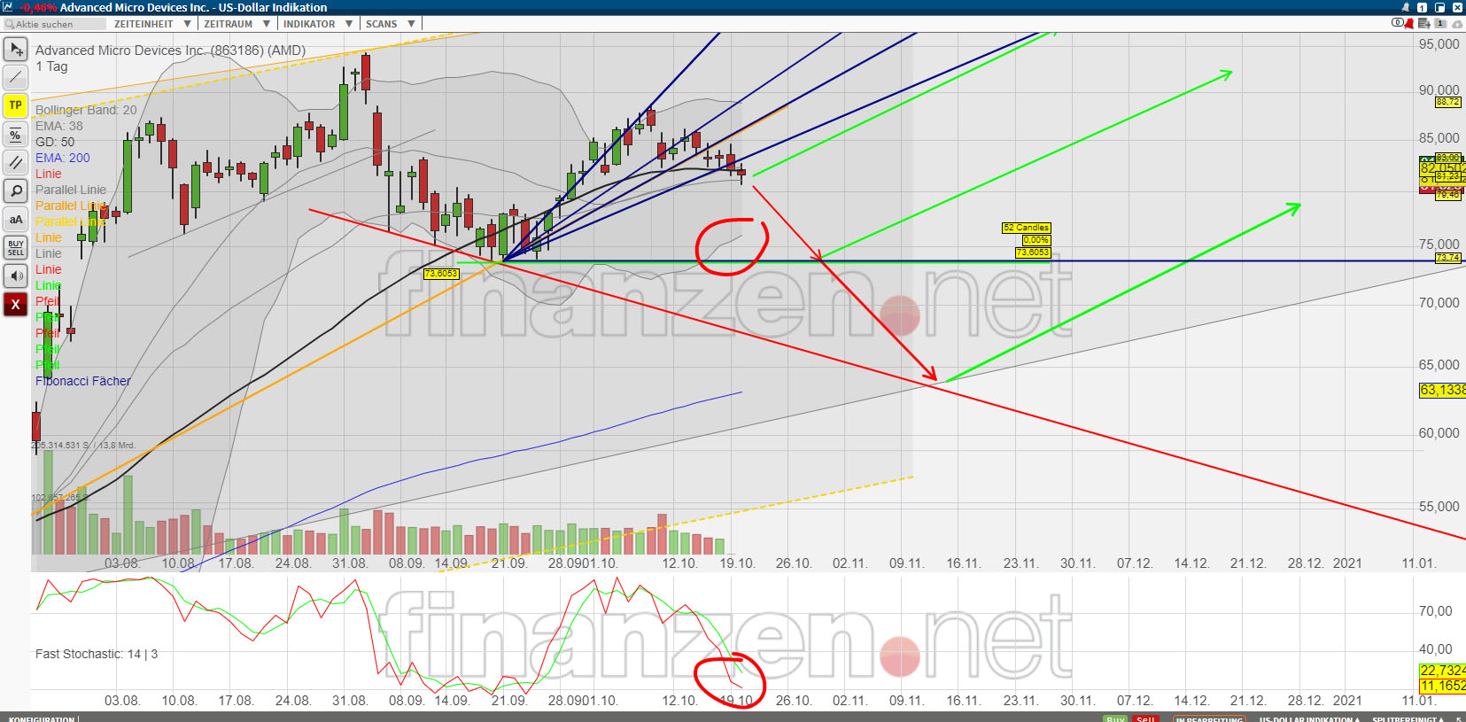Click the alert counter showing 0
Viewport: 1466px width, 722px height.
coord(1398,23)
